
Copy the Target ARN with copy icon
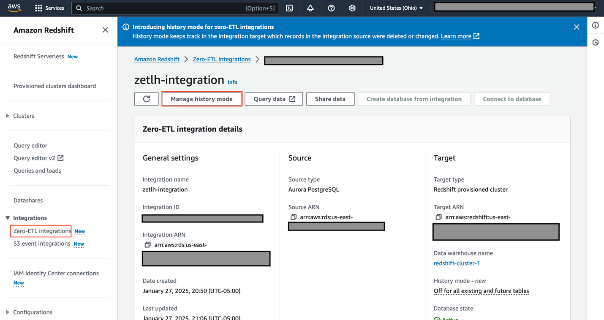(438, 217)
